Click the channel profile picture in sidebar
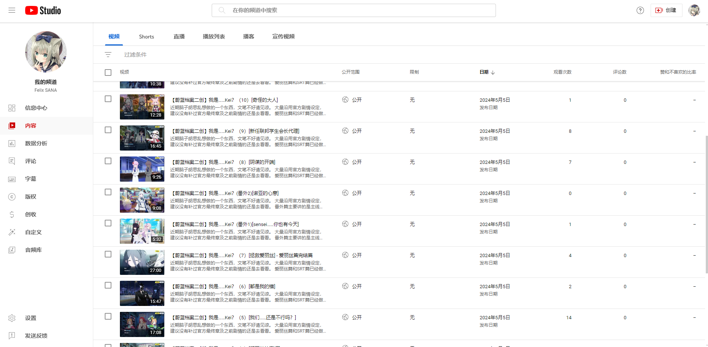708x347 pixels. (x=46, y=52)
